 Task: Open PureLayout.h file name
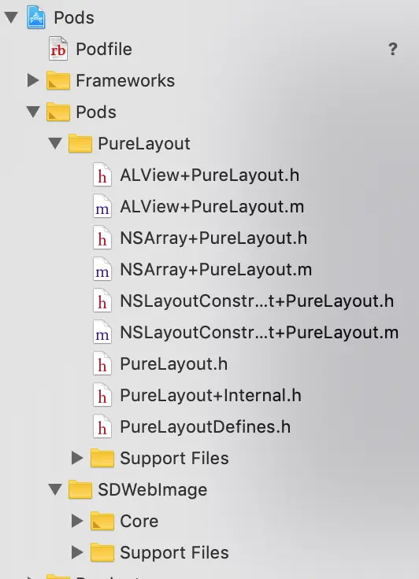coord(174,364)
